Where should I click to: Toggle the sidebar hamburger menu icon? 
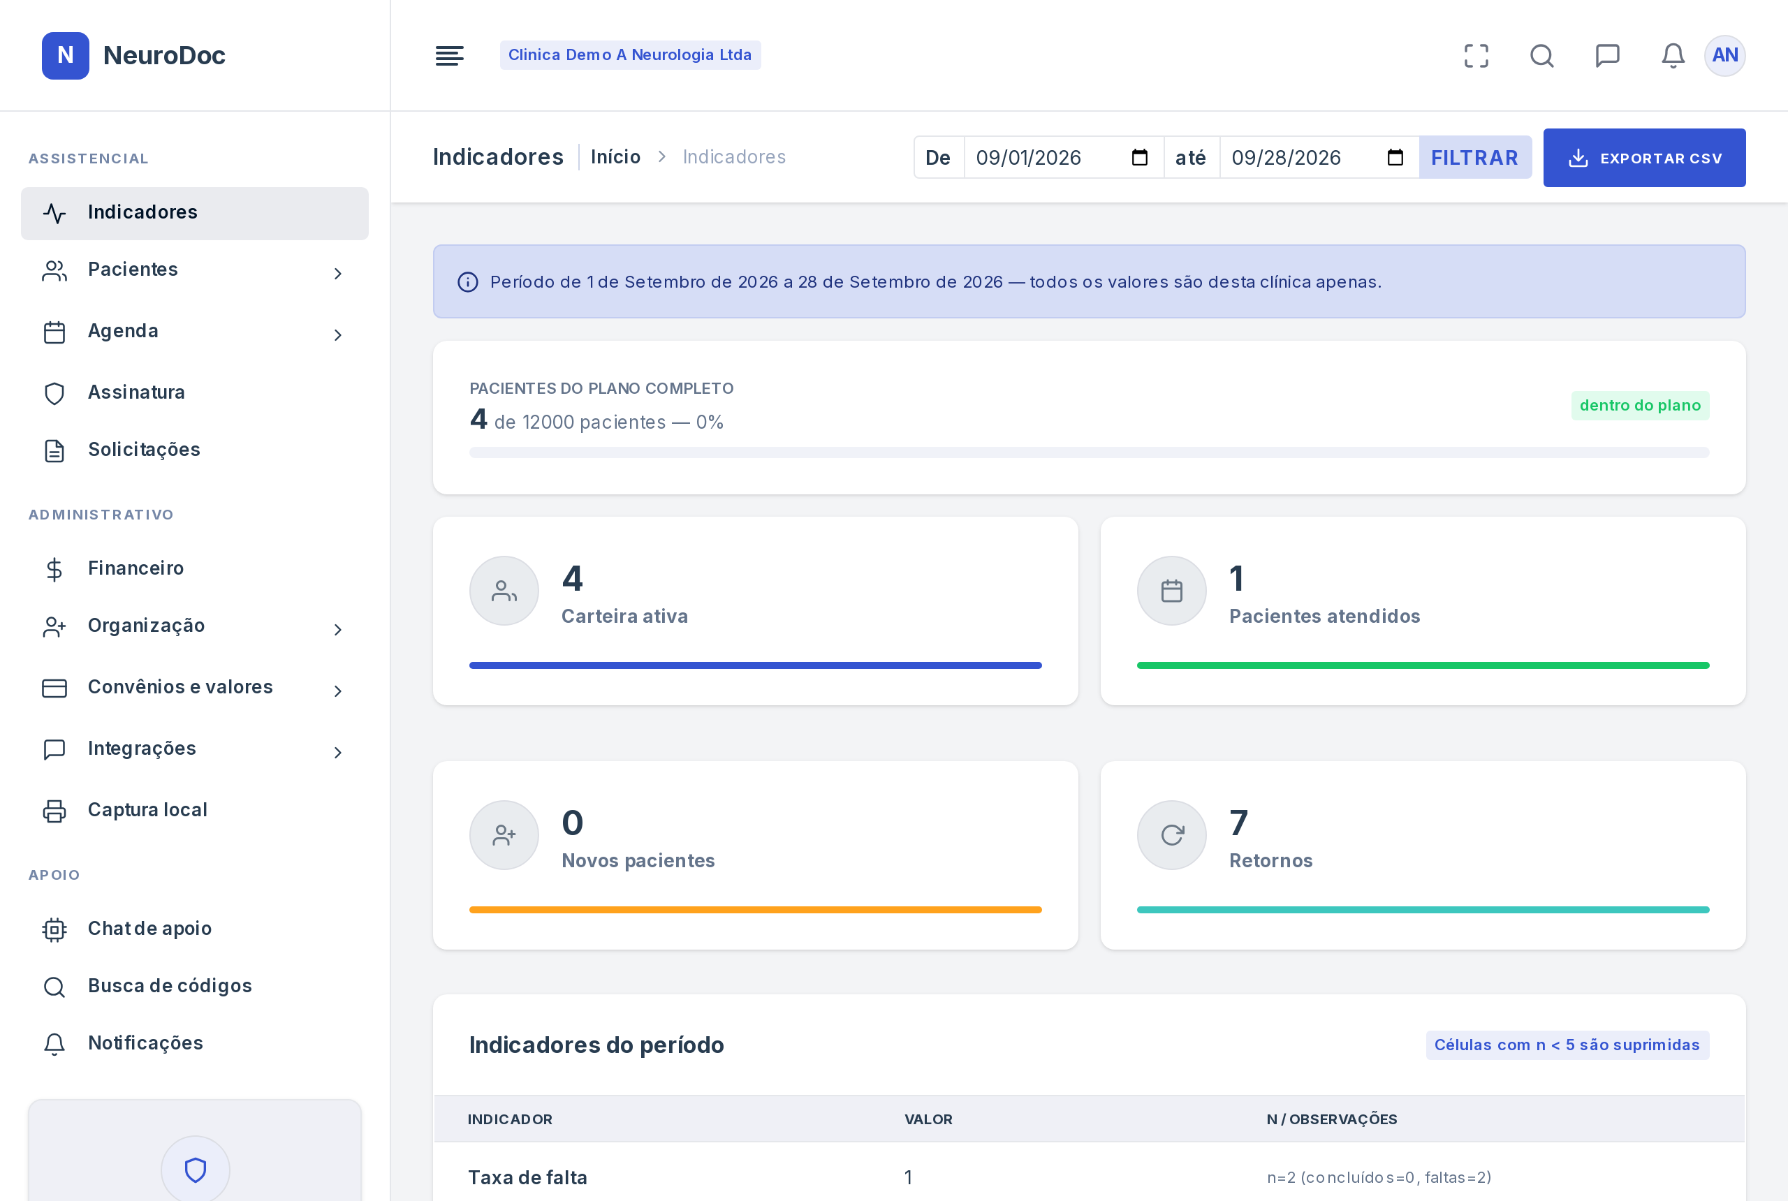click(449, 55)
